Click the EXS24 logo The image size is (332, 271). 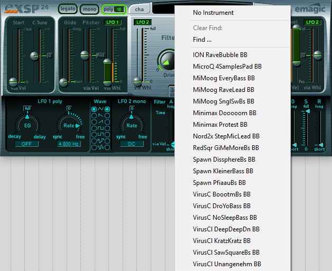(x=26, y=8)
